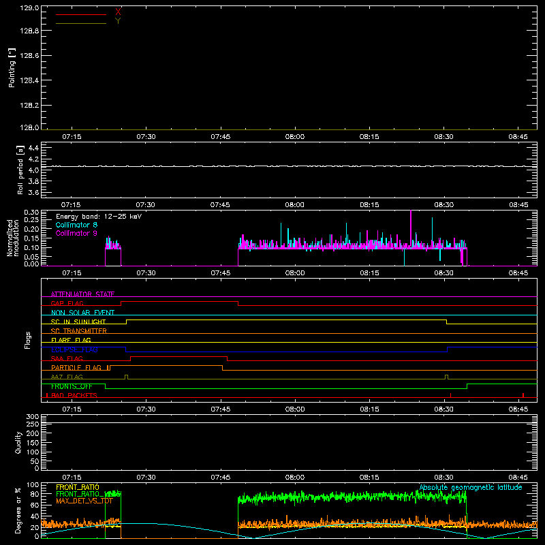The height and width of the screenshot is (545, 545).
Task: Click the Collimator 8 legend label
Action: [x=76, y=225]
